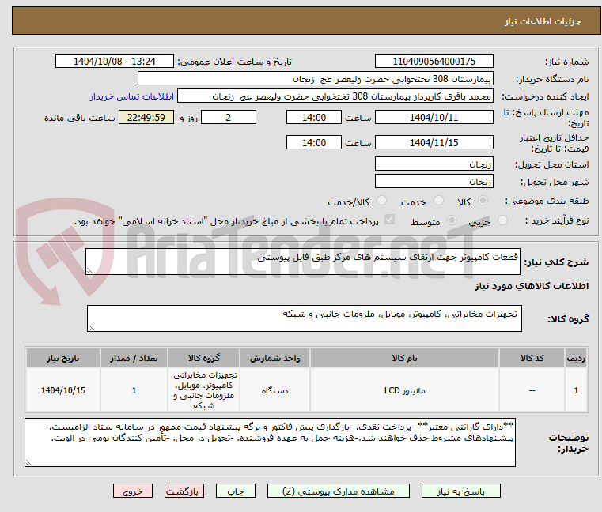Click the buyer organization name field
The height and width of the screenshot is (512, 602).
[315, 79]
